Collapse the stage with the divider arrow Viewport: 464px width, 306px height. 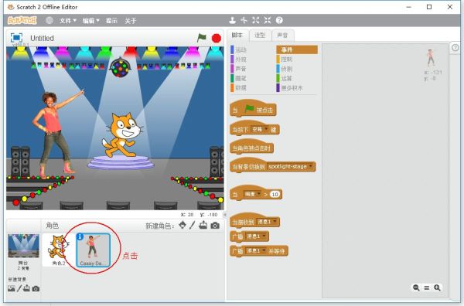[225, 215]
